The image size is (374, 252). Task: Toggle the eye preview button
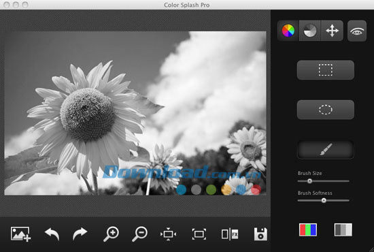click(357, 31)
